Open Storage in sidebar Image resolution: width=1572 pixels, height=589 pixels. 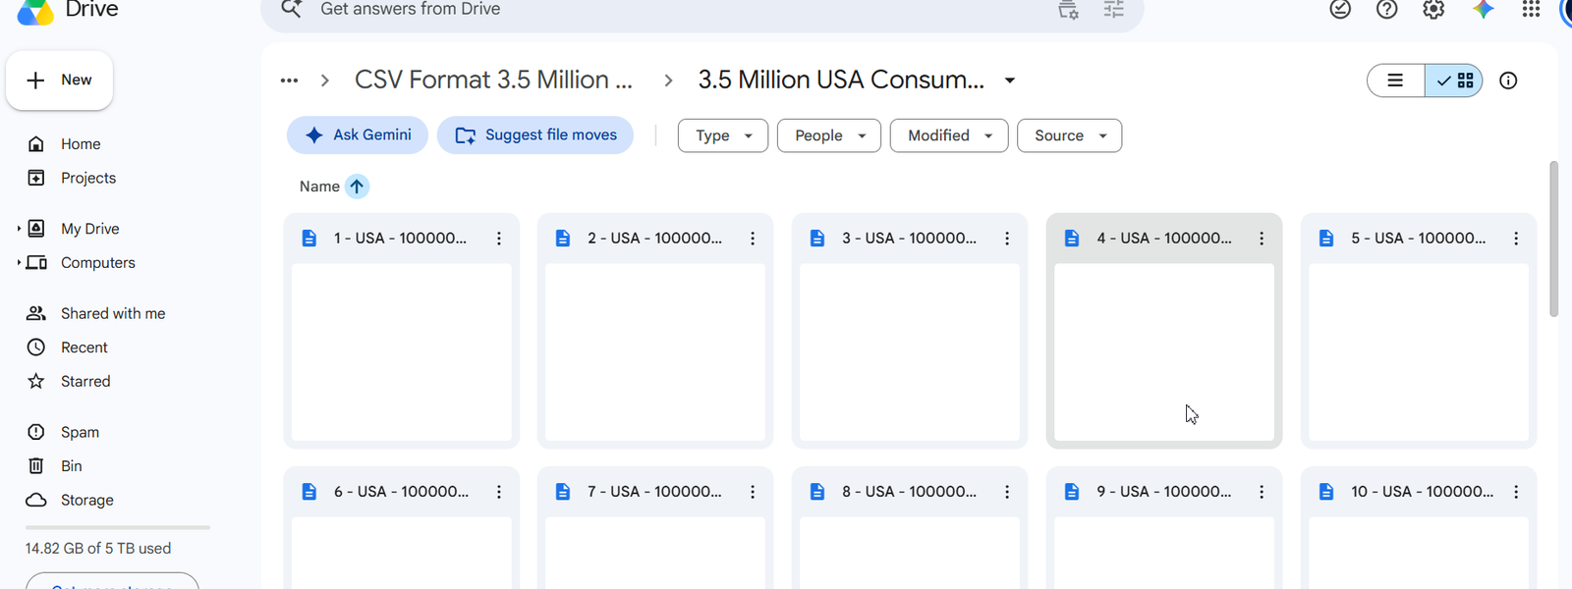[87, 500]
